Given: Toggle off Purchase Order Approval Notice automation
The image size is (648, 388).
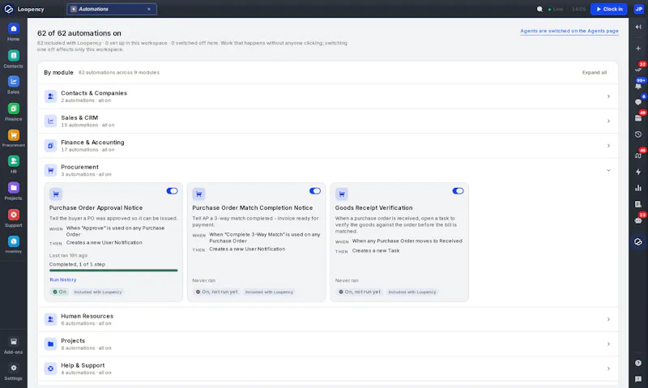Looking at the screenshot, I should pyautogui.click(x=172, y=191).
